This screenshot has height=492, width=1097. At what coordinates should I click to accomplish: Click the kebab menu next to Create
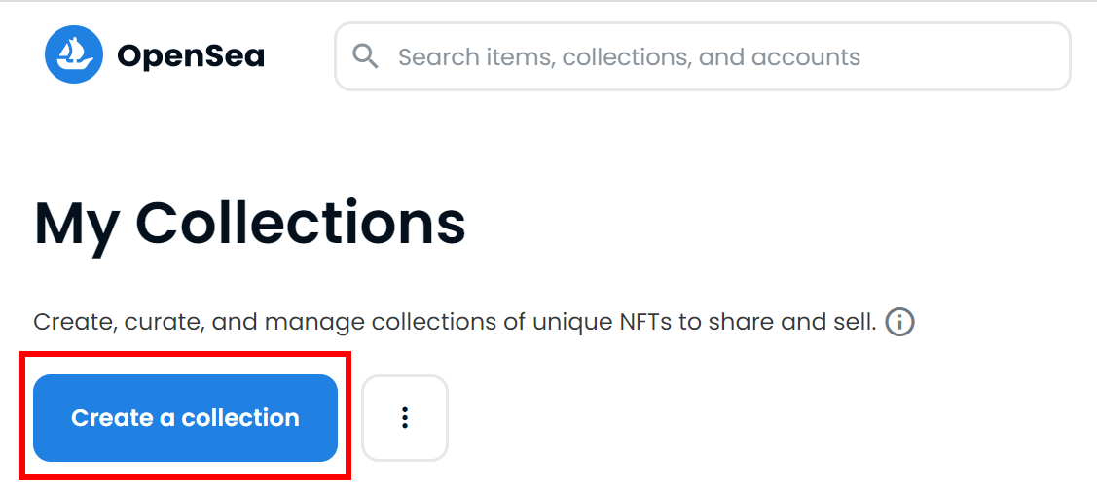pos(404,418)
